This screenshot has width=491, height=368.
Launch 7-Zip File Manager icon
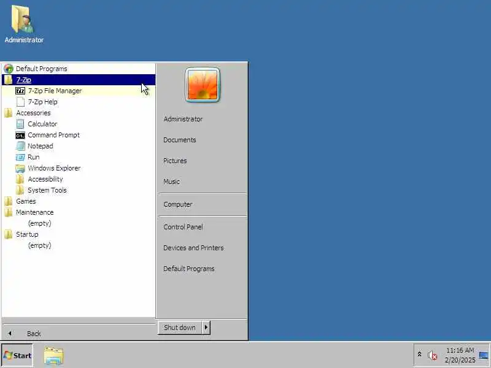[x=20, y=91]
